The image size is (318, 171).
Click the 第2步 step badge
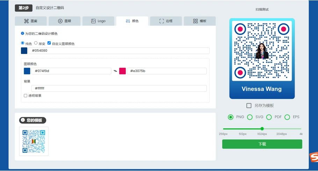(x=24, y=8)
